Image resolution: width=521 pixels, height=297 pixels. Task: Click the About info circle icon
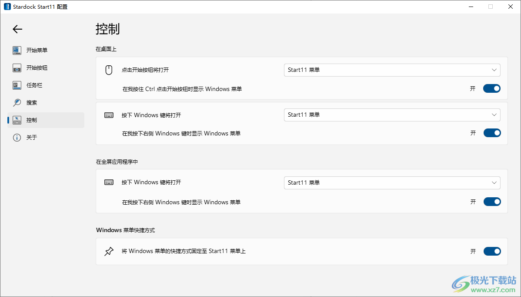17,138
